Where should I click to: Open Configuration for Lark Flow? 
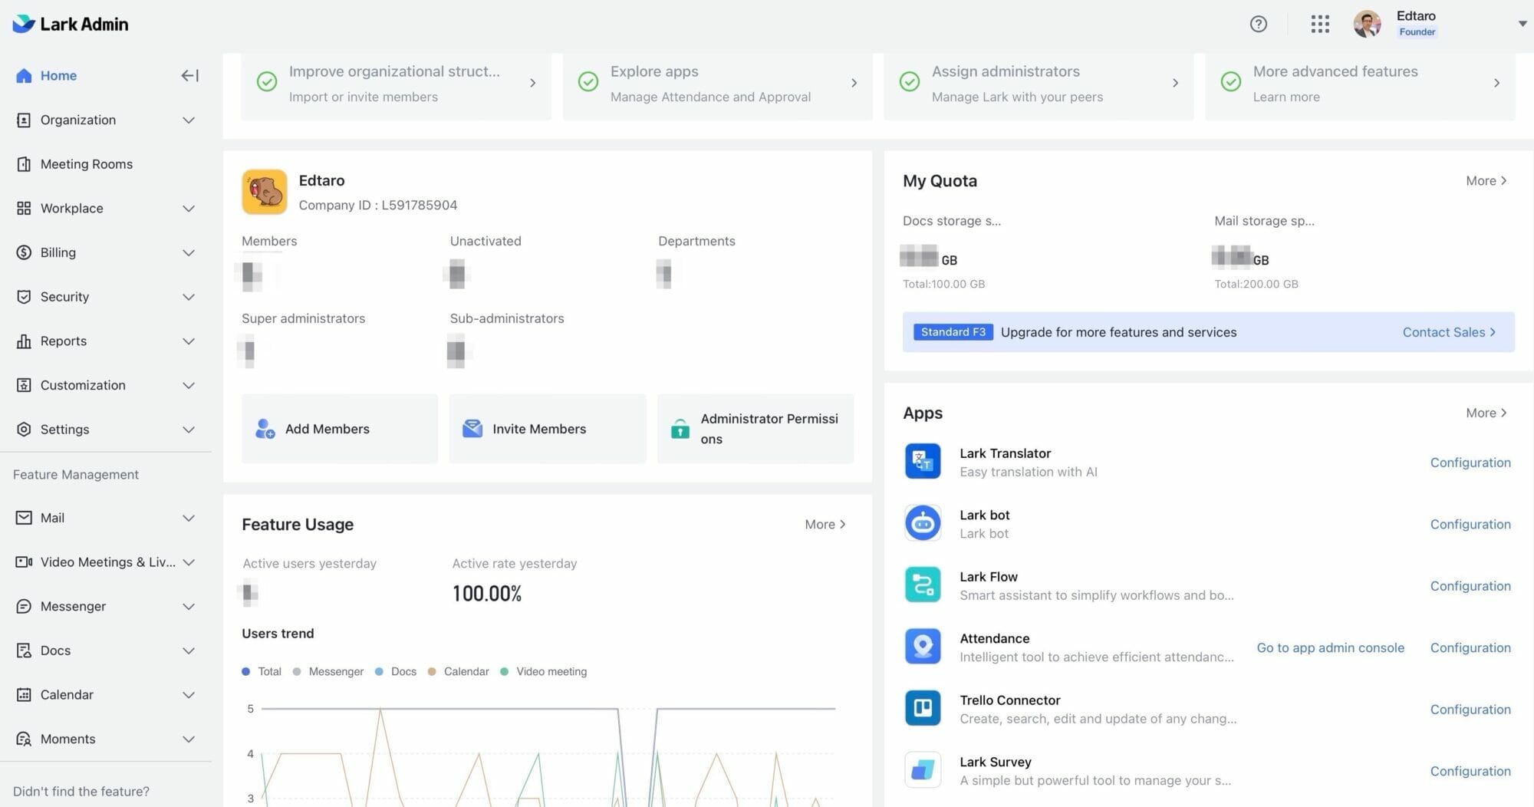1470,586
